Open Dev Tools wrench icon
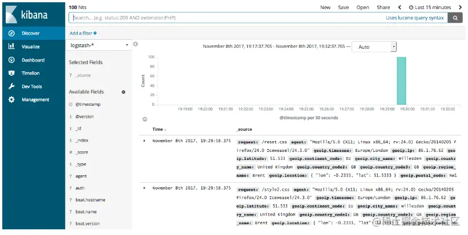Viewport: 468px width, 235px height. [11, 86]
